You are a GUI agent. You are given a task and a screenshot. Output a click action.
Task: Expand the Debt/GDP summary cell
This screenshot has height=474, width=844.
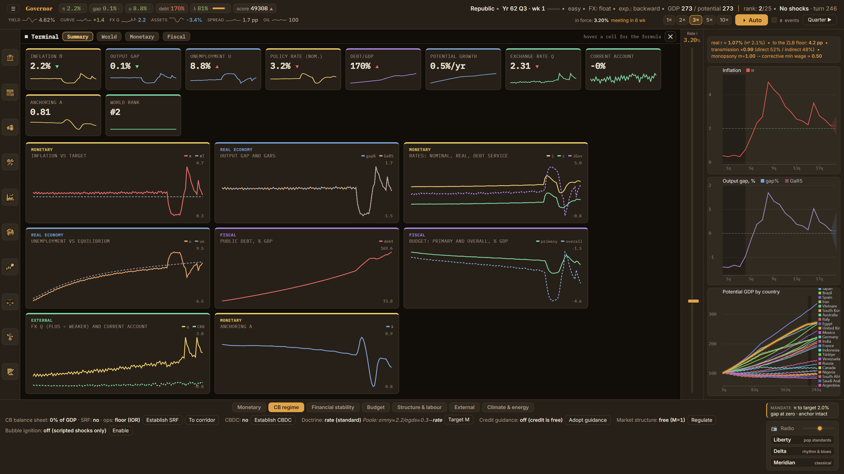(383, 69)
